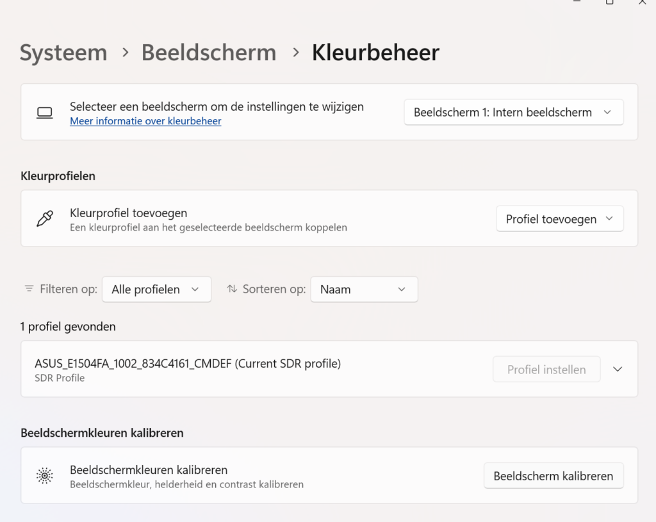Viewport: 656px width, 522px height.
Task: Click the Kleurprofielen section heading
Action: click(58, 176)
